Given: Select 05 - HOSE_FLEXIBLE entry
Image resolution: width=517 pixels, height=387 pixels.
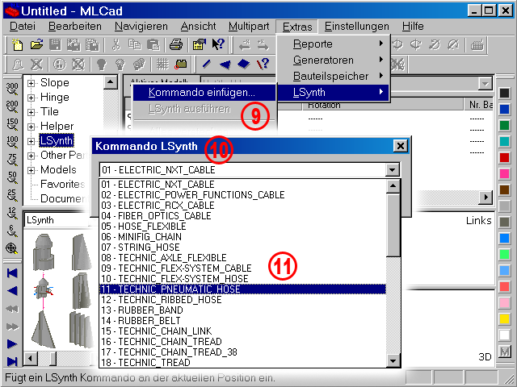Looking at the screenshot, I should 242,227.
